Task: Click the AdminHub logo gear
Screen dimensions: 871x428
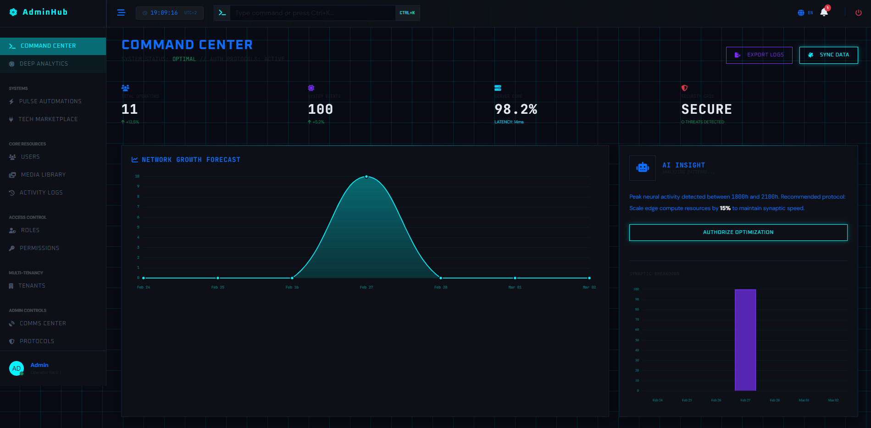Action: (x=13, y=12)
